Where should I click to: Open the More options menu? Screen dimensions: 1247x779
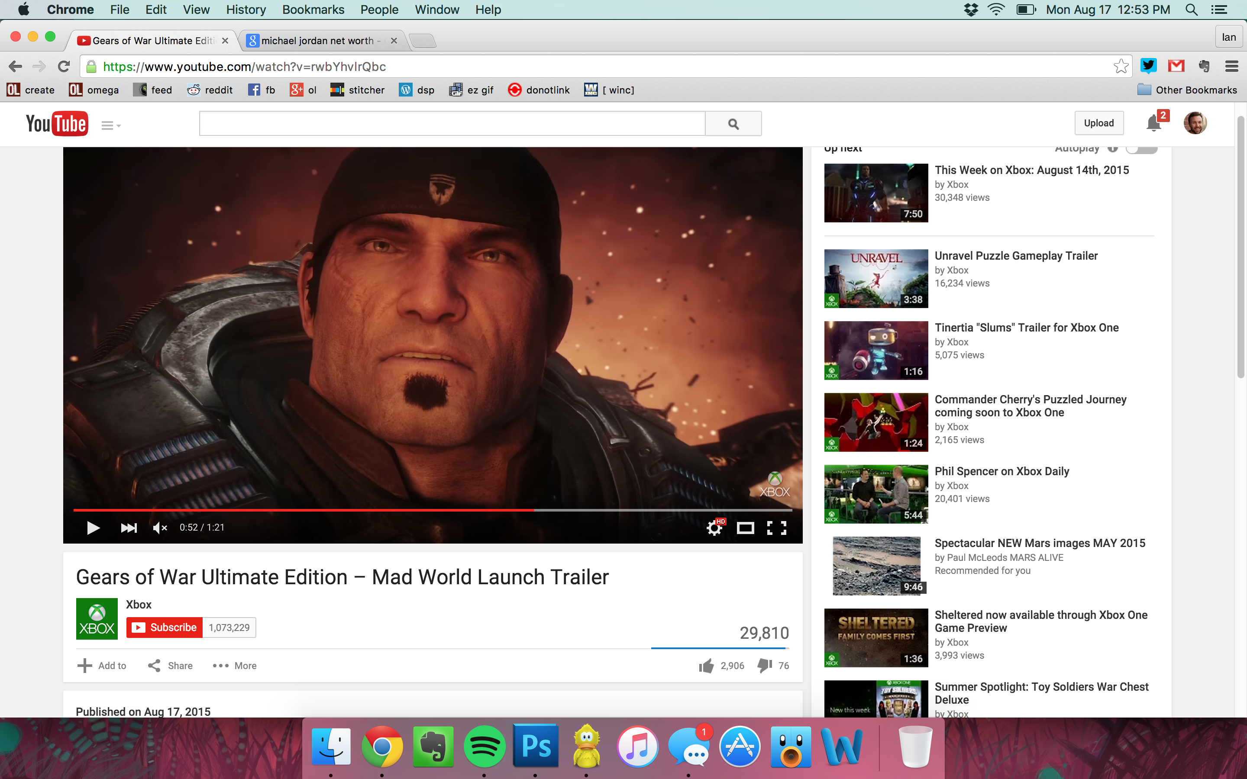[234, 666]
